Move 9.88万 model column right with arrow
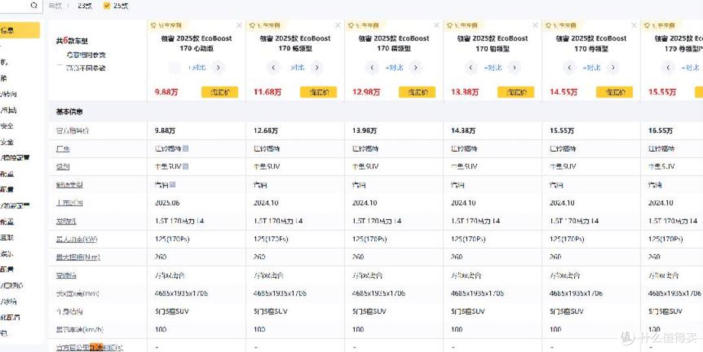Image resolution: width=703 pixels, height=352 pixels. click(218, 68)
